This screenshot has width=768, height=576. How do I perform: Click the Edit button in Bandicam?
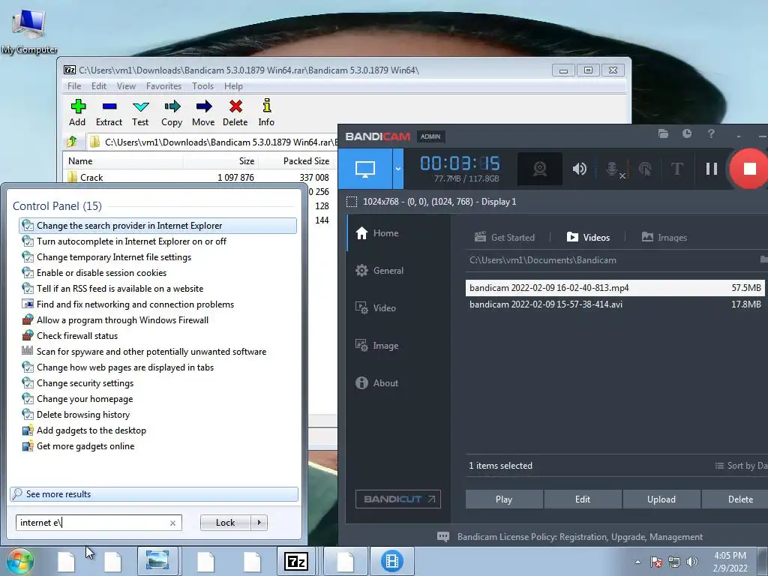(583, 499)
